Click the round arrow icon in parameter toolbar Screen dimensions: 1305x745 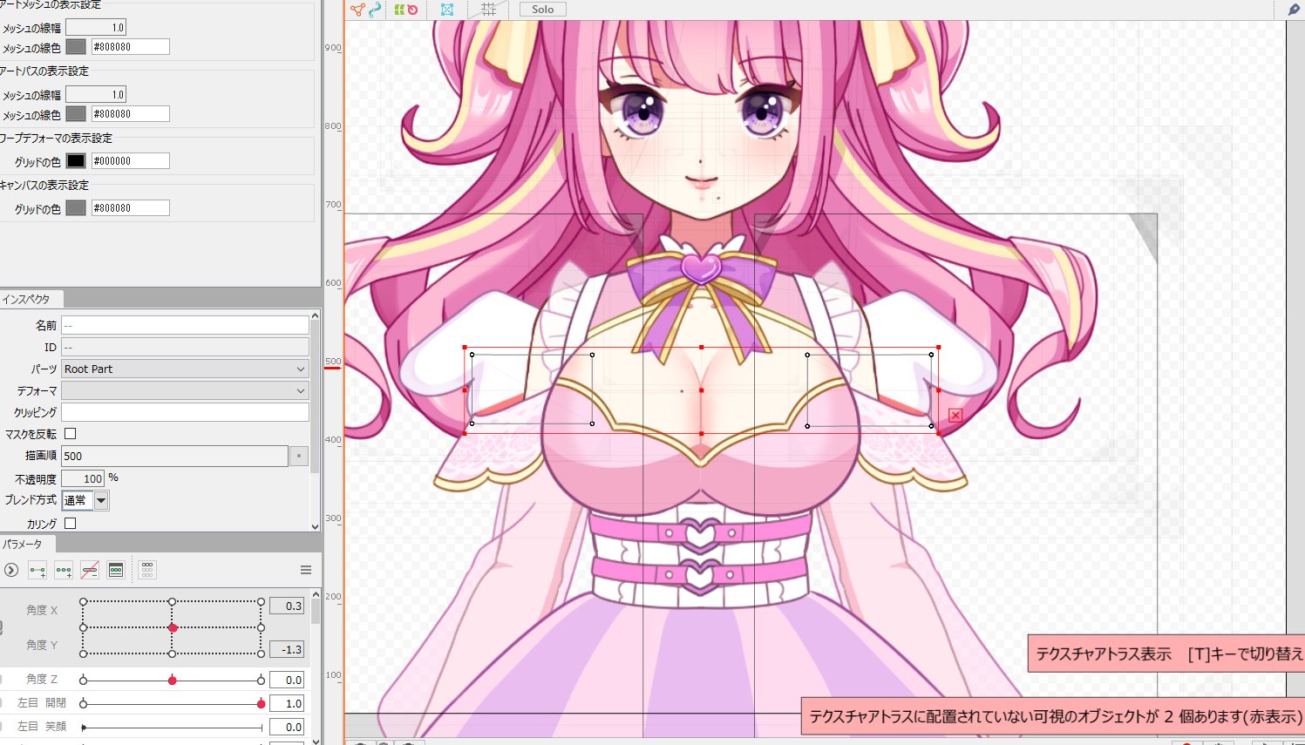tap(11, 570)
